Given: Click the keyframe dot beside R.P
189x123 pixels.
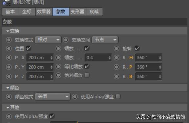Looking at the screenshot, I should tap(117, 67).
